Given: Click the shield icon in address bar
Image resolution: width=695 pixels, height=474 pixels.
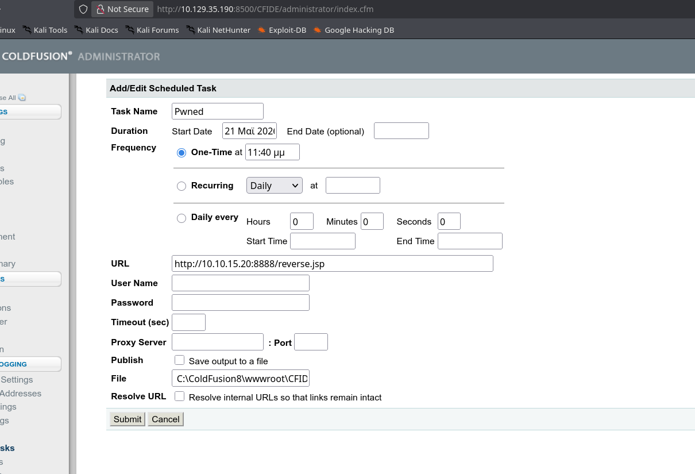Looking at the screenshot, I should (x=83, y=9).
